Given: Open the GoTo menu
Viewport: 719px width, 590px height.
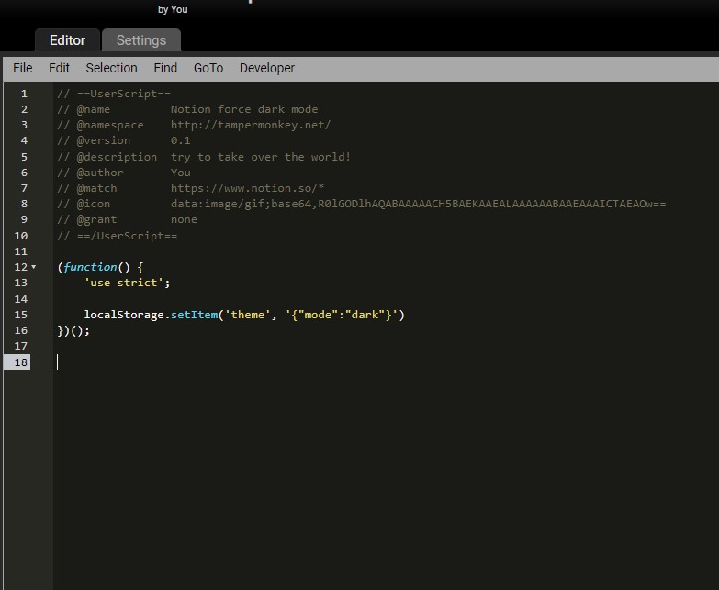Looking at the screenshot, I should click(208, 68).
